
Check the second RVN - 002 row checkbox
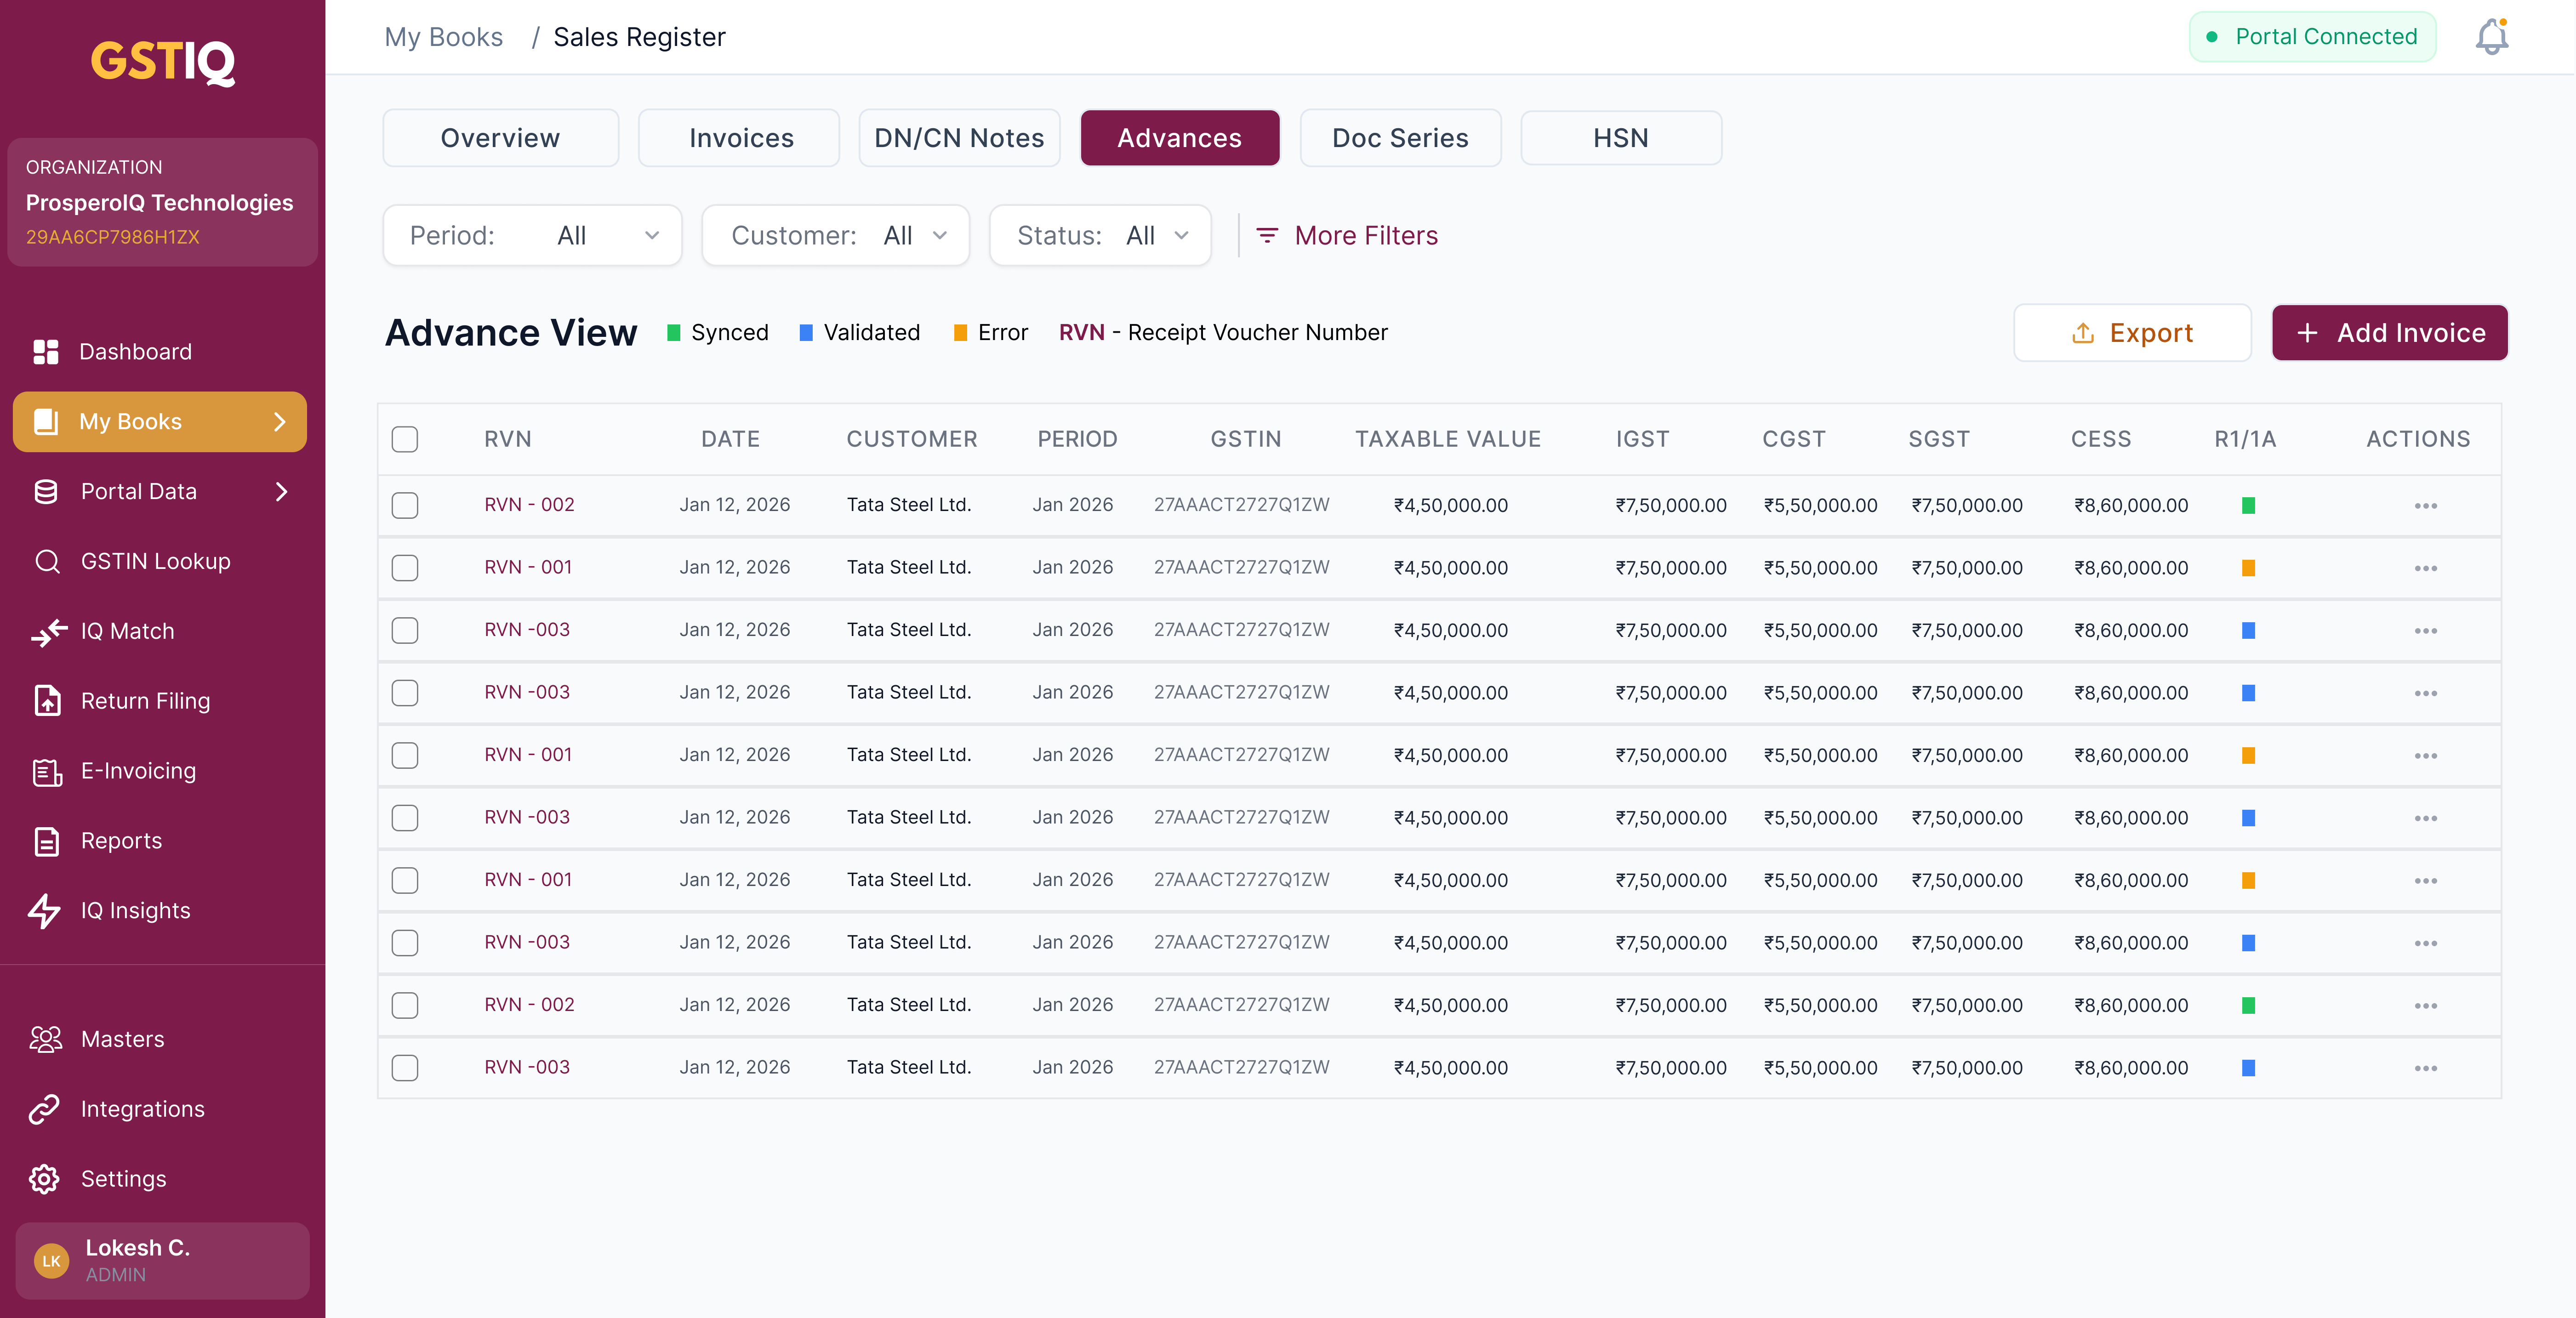405,1006
